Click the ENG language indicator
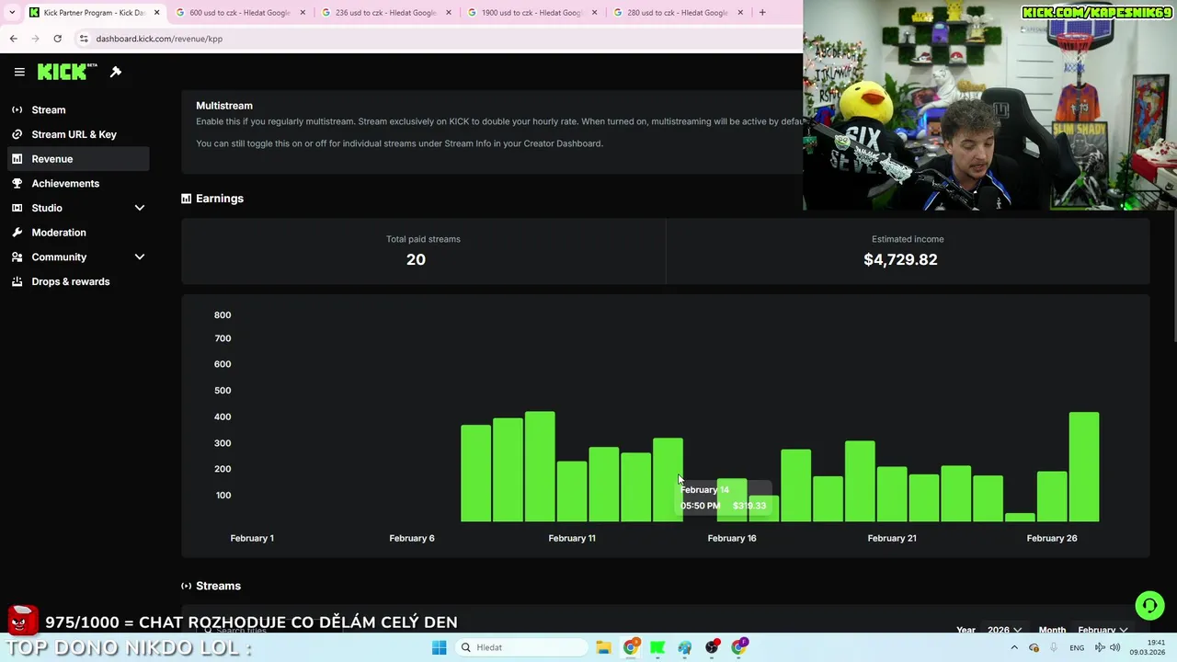This screenshot has width=1177, height=662. click(1076, 647)
